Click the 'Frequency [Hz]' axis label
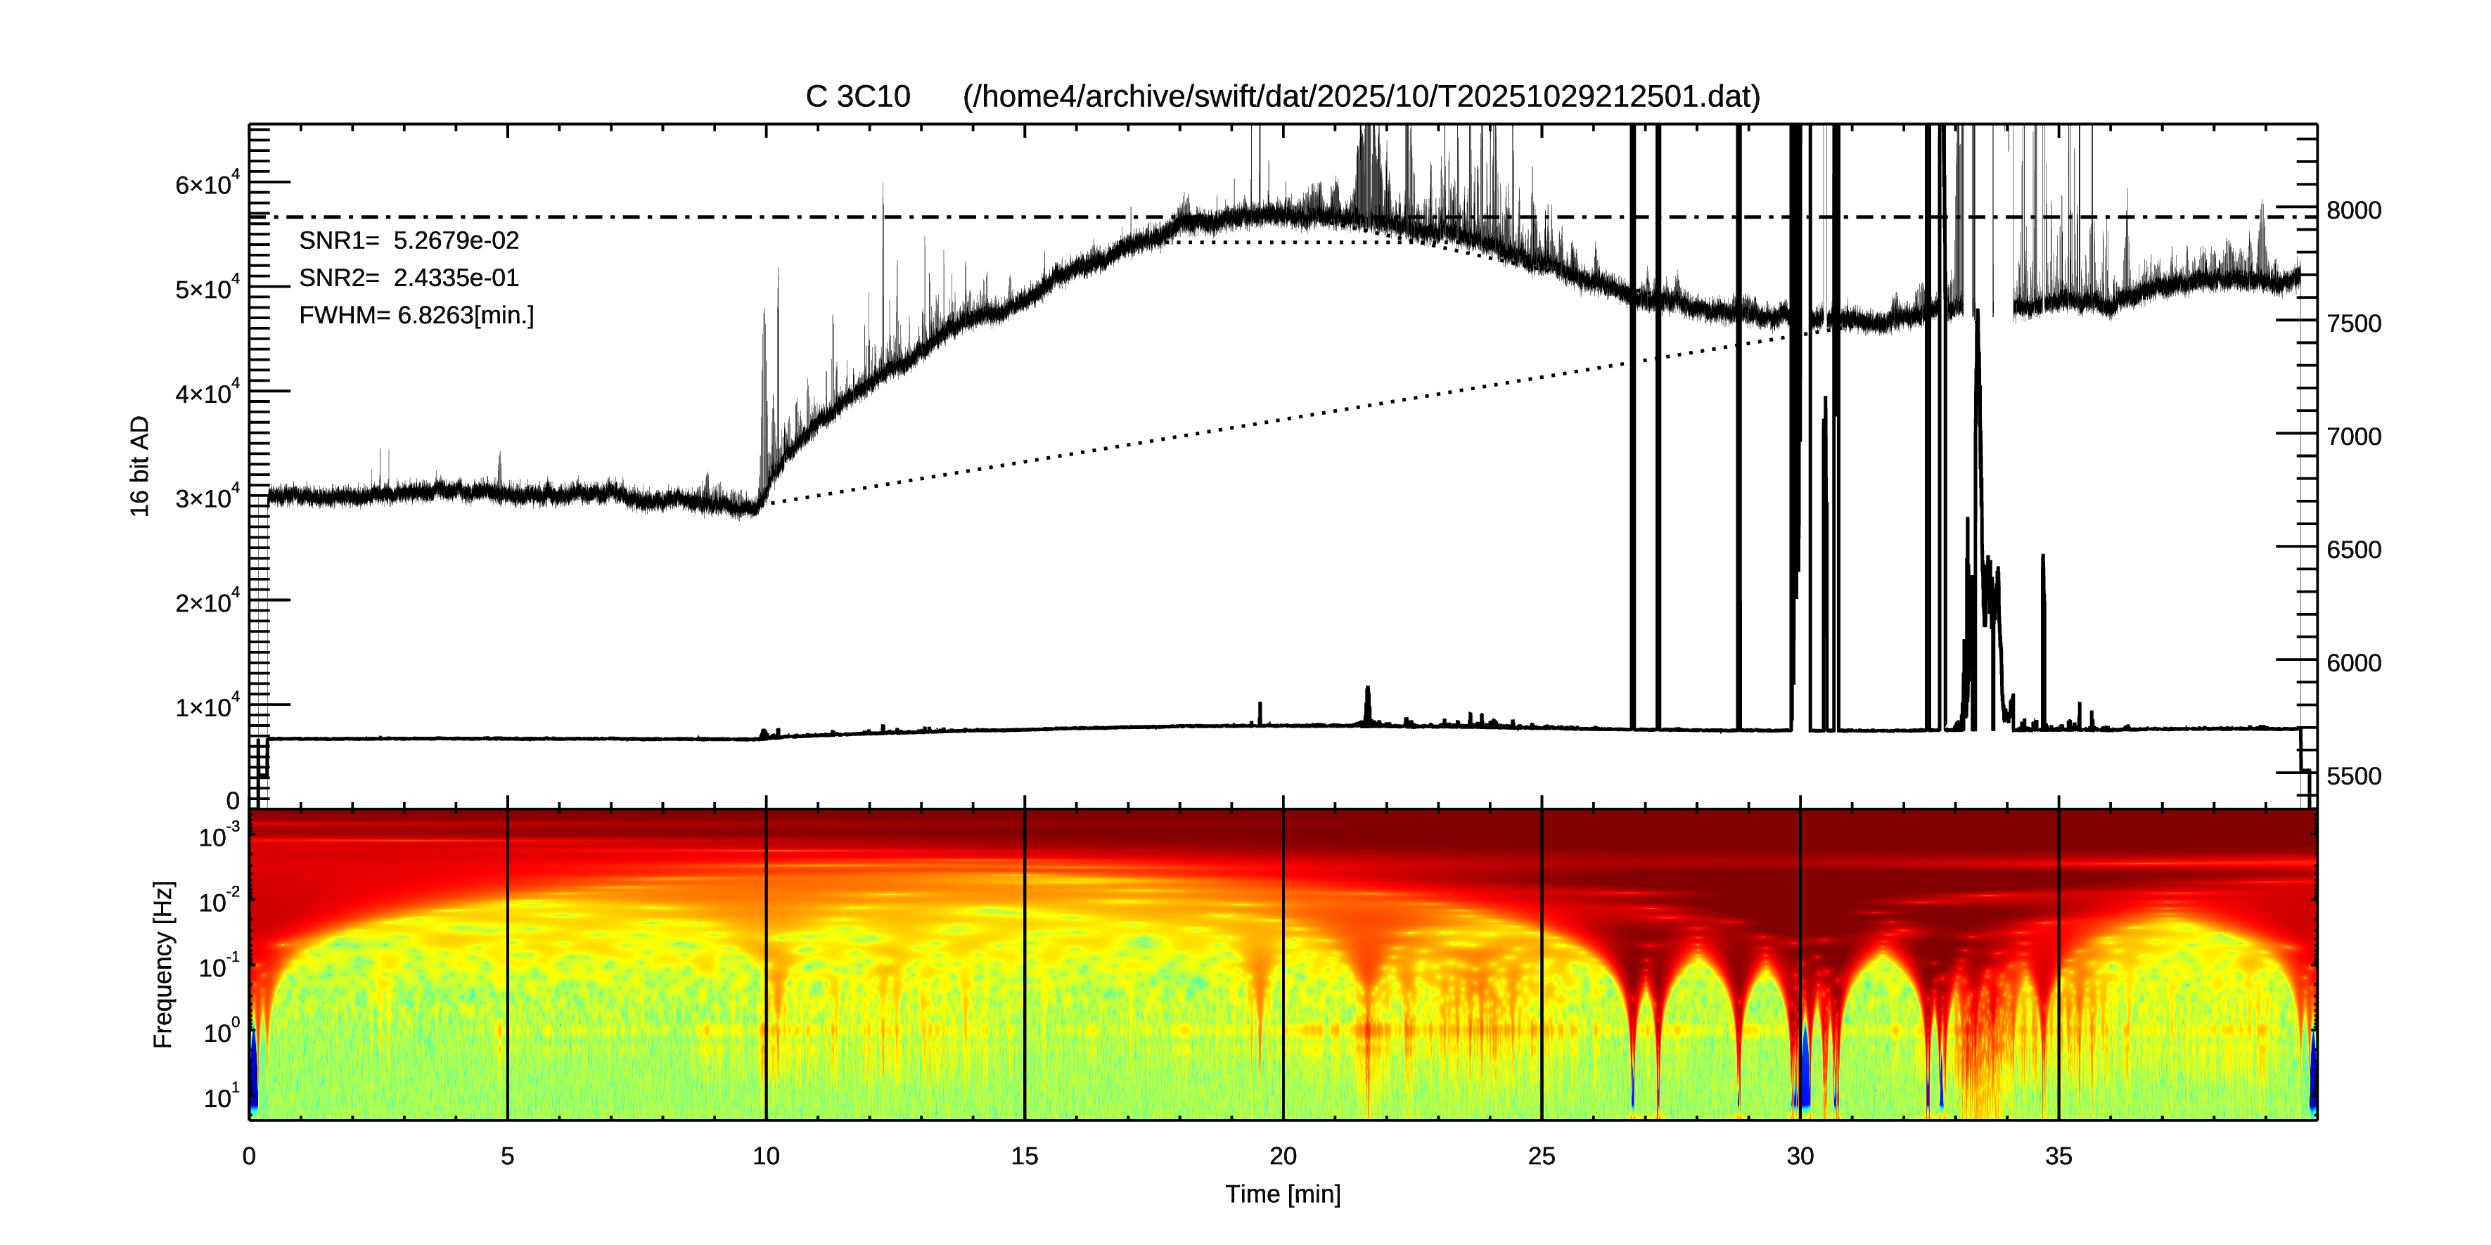The width and height of the screenshot is (2491, 1245). click(163, 964)
